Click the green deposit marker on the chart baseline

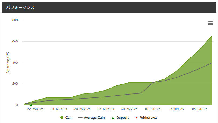[x=31, y=105]
